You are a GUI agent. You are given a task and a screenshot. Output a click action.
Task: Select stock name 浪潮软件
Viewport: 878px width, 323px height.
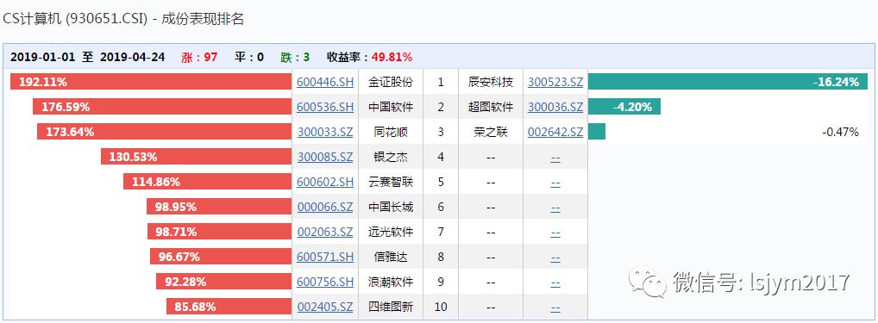coord(391,282)
